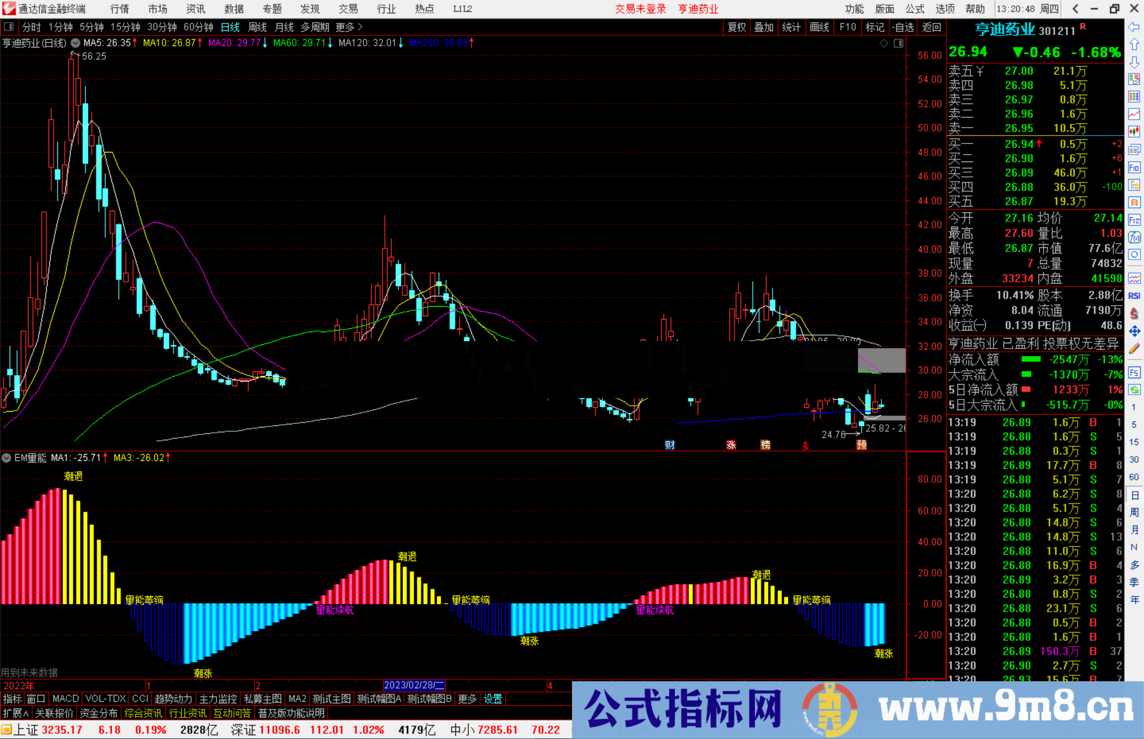Image resolution: width=1144 pixels, height=739 pixels.
Task: Click the green 大宗流入 bar
Action: [x=1026, y=375]
